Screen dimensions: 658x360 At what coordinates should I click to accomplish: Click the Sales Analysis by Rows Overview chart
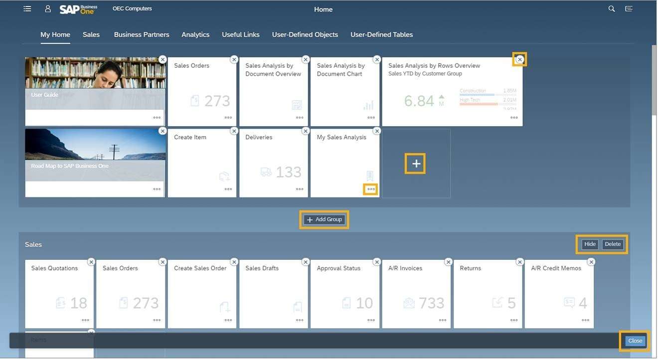[x=488, y=100]
